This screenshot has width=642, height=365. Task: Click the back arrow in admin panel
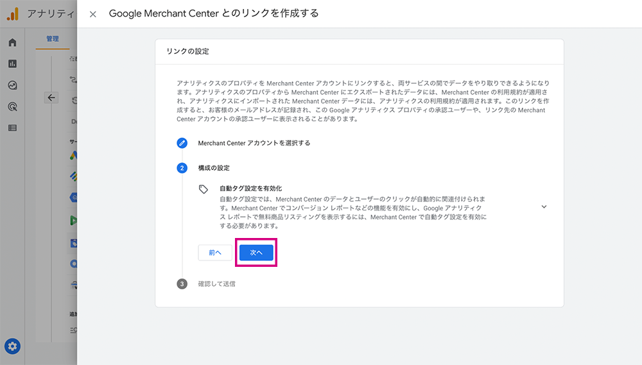click(51, 98)
